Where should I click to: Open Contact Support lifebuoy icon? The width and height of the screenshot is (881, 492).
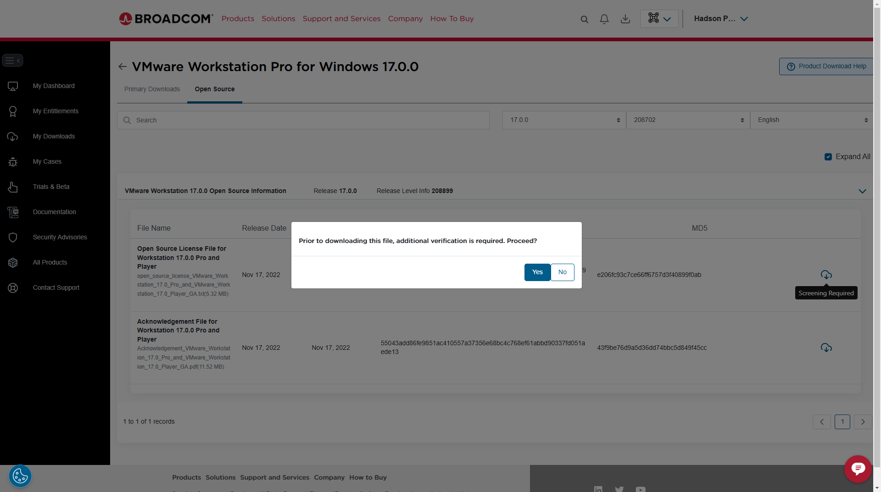click(x=13, y=288)
